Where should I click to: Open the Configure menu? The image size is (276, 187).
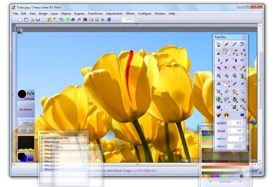144,13
